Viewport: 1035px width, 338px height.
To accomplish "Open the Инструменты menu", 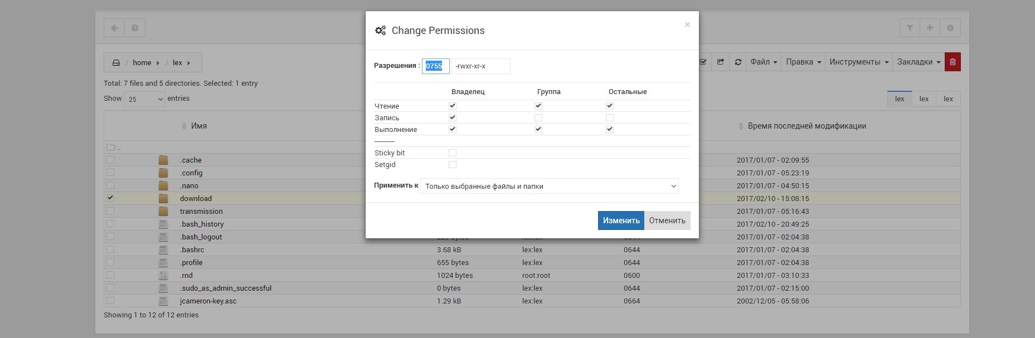I will [x=858, y=62].
